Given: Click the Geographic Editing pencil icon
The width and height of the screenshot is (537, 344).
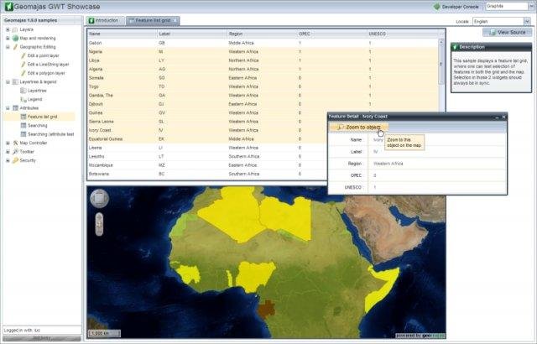Looking at the screenshot, I should 15,47.
